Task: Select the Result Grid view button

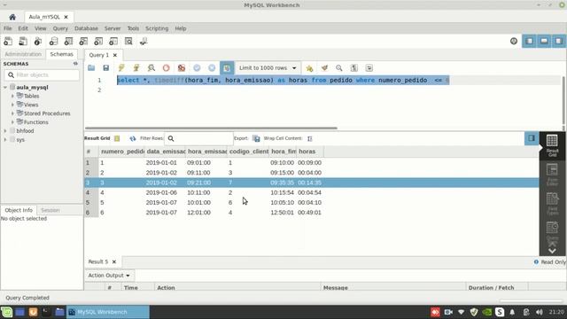Action: tap(552, 145)
